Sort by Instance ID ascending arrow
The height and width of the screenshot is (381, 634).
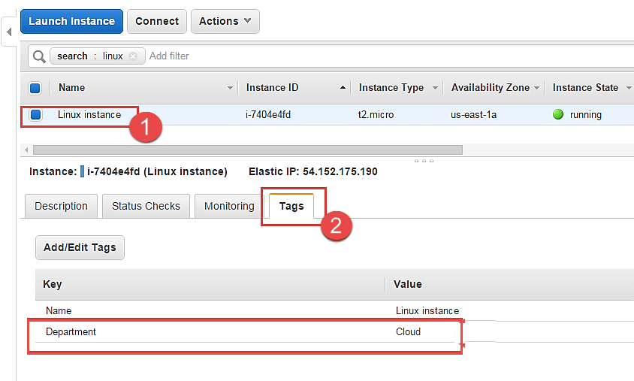343,88
